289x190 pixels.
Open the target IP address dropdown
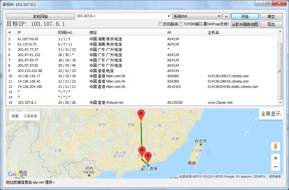tap(169, 16)
